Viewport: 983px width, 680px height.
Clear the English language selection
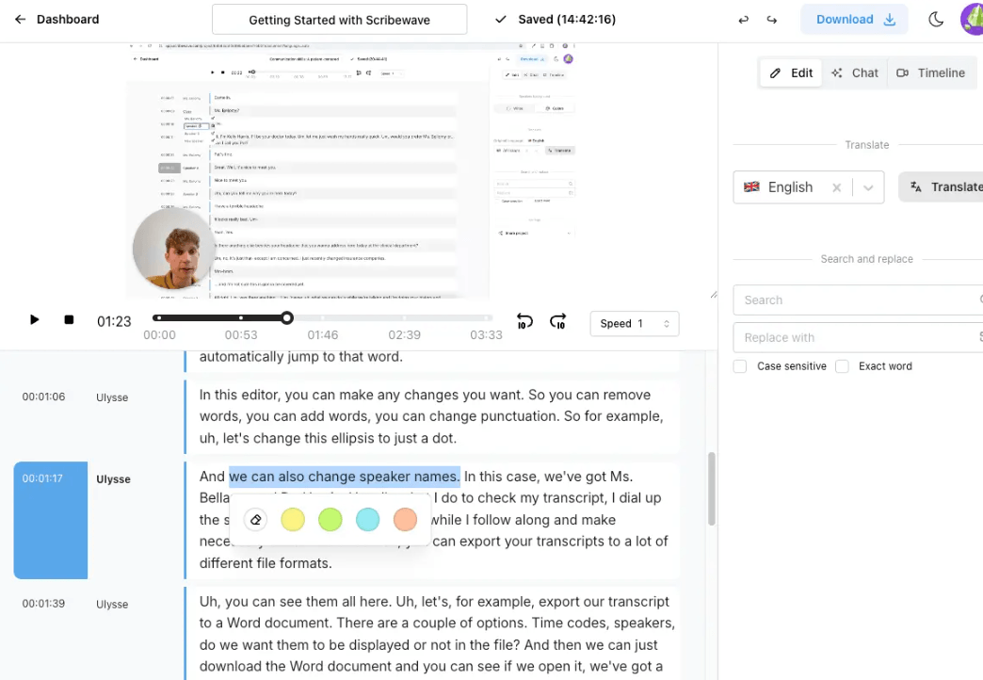tap(836, 187)
